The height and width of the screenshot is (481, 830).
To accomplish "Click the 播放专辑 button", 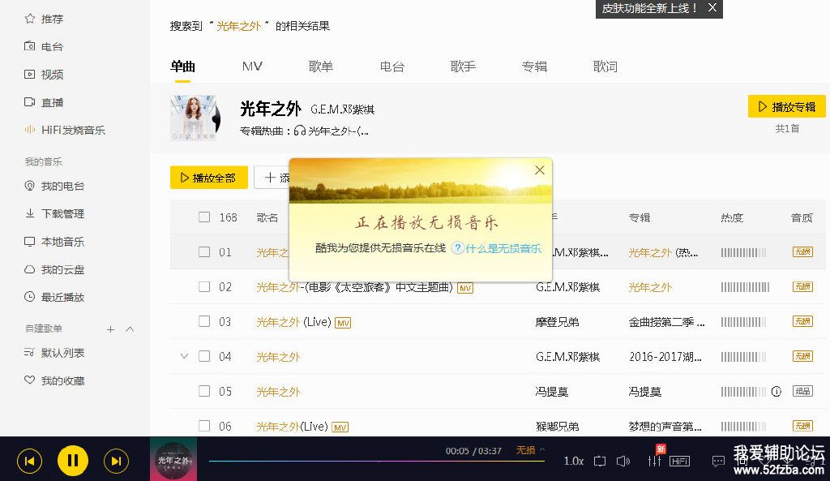I will click(786, 106).
